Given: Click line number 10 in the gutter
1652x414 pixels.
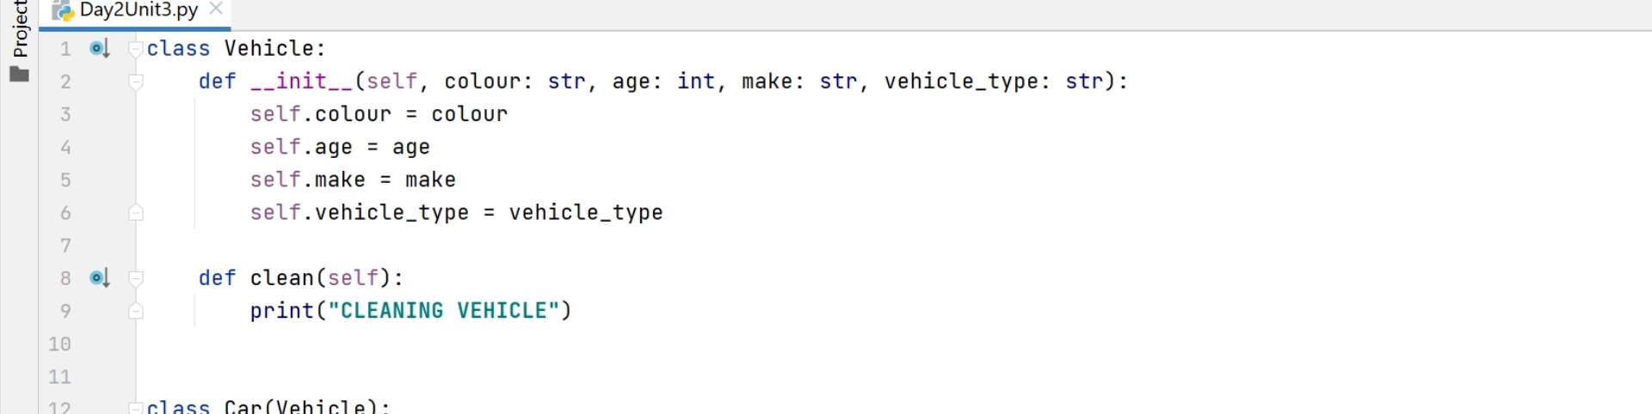Looking at the screenshot, I should point(59,344).
